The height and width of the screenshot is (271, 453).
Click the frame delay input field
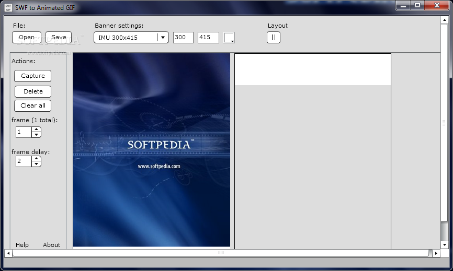coord(24,161)
